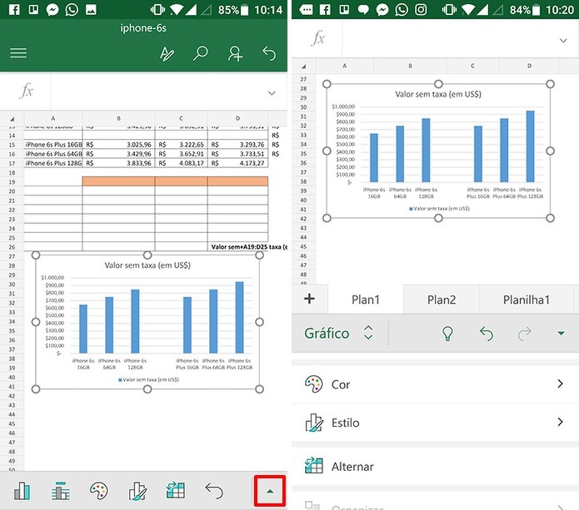Viewport: 579px width, 510px height.
Task: Collapse the ribbon using red-highlighted arrow
Action: [x=269, y=489]
